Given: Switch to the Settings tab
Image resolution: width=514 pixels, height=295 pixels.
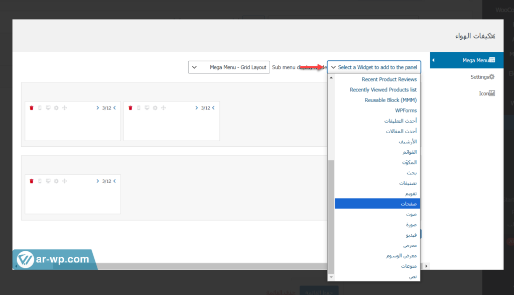Looking at the screenshot, I should pyautogui.click(x=482, y=77).
